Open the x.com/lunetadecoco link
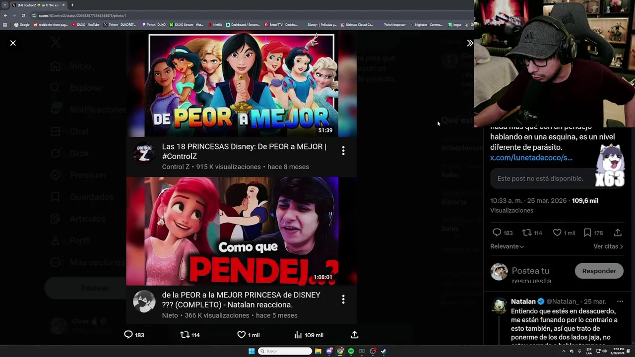635x357 pixels. pos(531,157)
